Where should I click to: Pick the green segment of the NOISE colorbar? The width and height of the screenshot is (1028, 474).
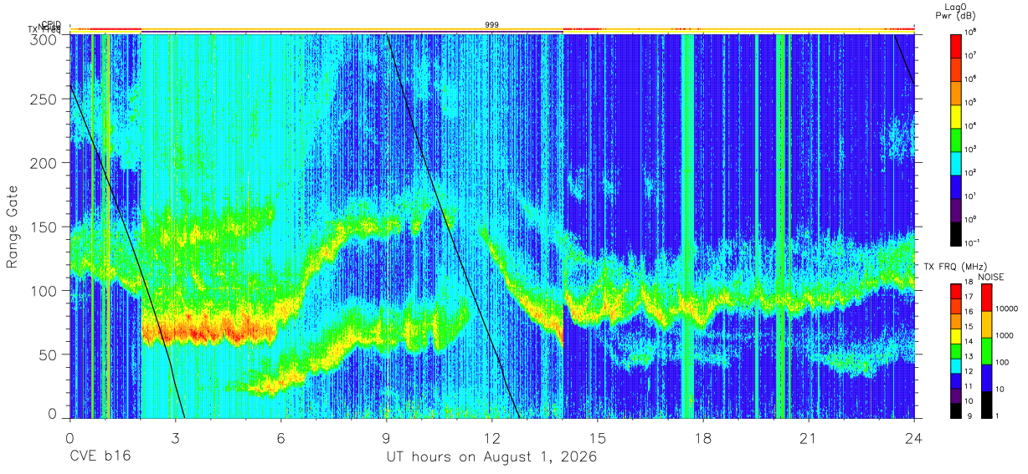(986, 351)
